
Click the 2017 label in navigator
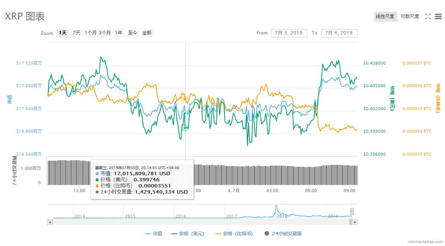(x=232, y=216)
